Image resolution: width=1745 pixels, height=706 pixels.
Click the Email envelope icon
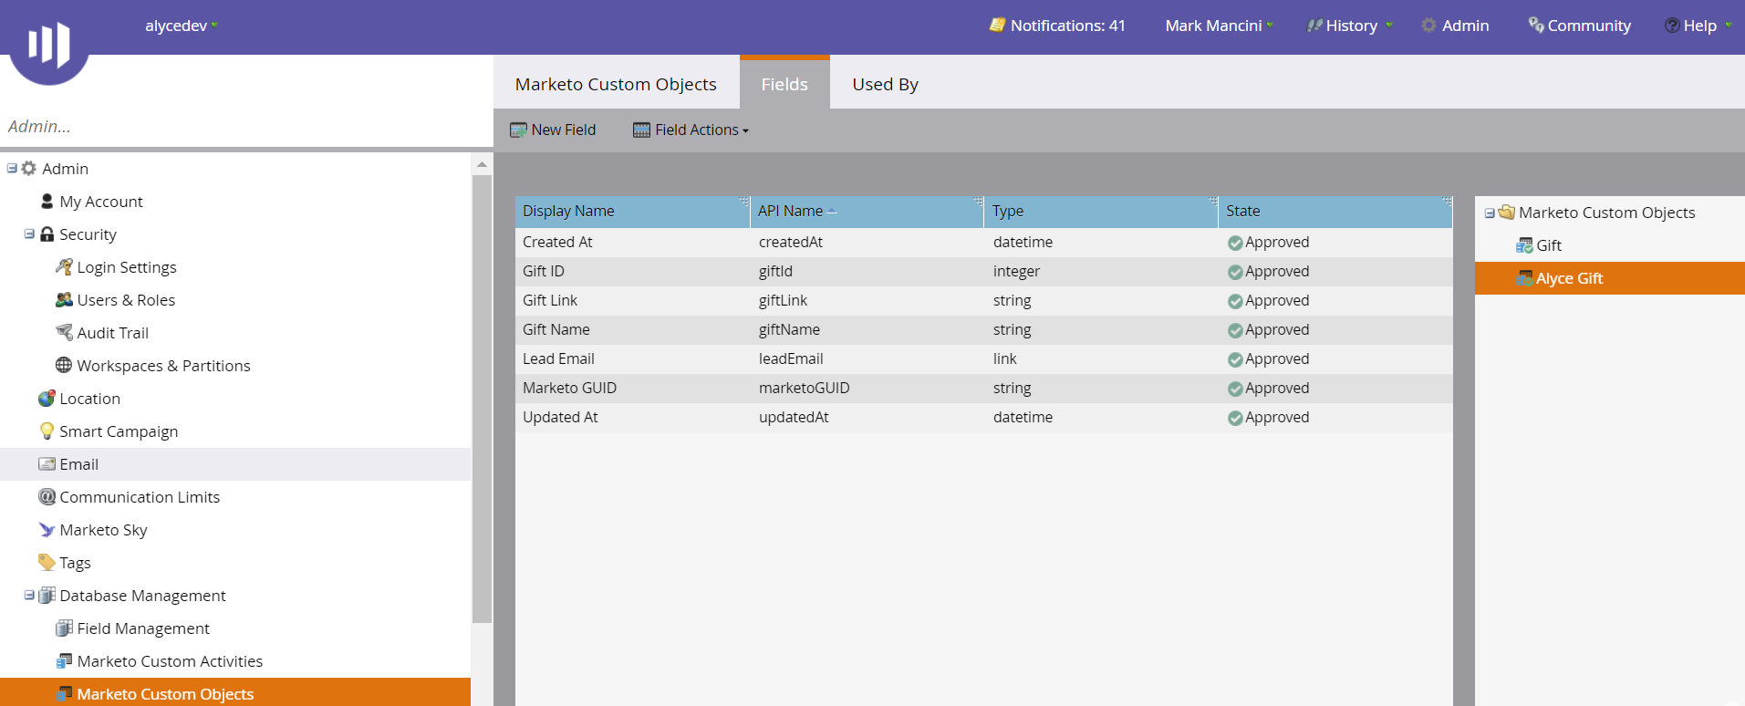point(47,463)
